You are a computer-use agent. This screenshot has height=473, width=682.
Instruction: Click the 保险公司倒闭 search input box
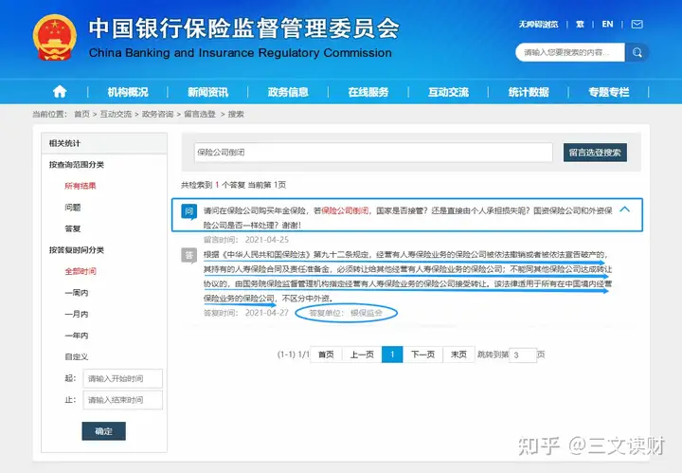point(373,153)
